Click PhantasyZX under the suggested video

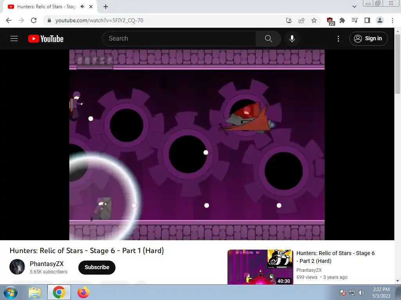(309, 270)
